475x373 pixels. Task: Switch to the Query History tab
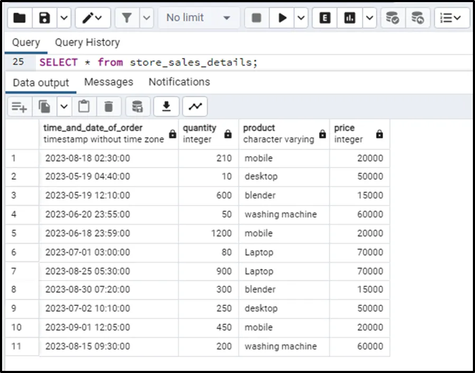coord(87,42)
